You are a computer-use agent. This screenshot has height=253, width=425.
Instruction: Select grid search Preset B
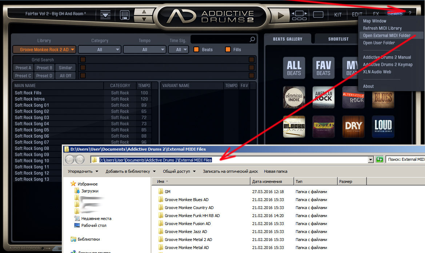pos(44,68)
